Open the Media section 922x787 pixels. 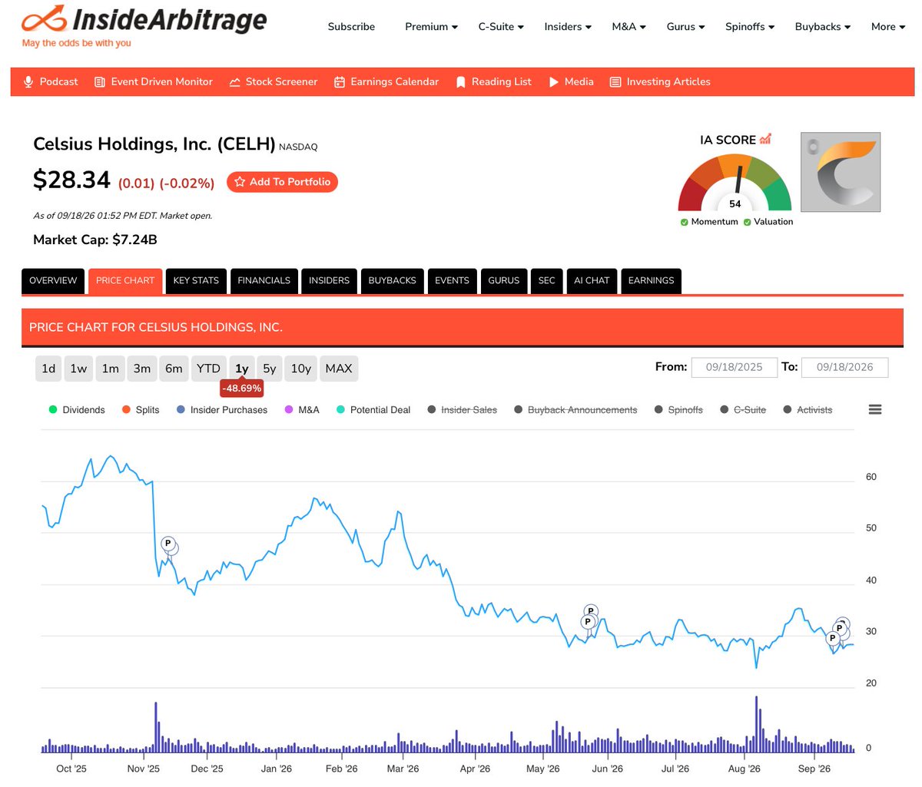coord(571,81)
